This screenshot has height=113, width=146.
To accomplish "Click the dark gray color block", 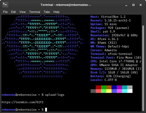I will (93, 91).
